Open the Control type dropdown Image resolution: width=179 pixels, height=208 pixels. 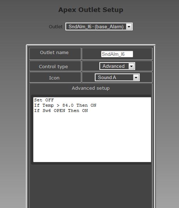[x=117, y=66]
